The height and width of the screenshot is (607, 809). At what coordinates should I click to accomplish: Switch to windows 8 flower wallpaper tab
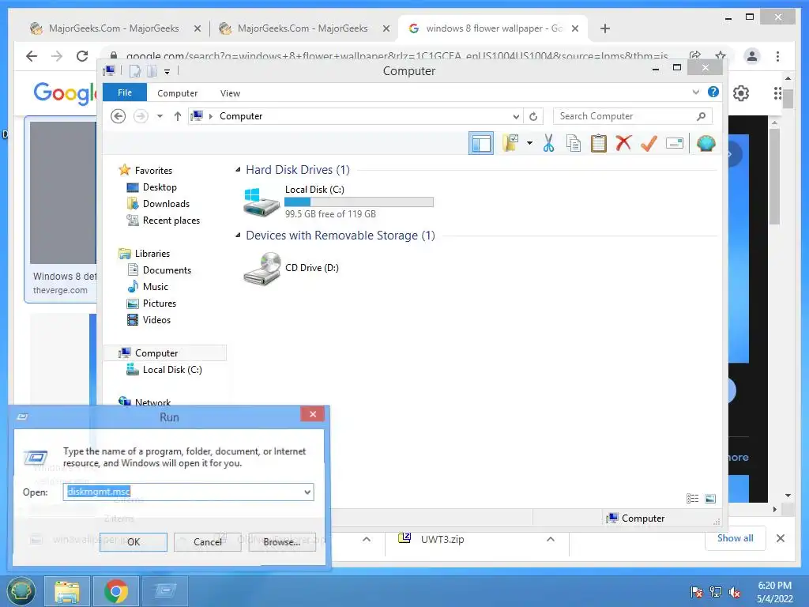point(493,28)
